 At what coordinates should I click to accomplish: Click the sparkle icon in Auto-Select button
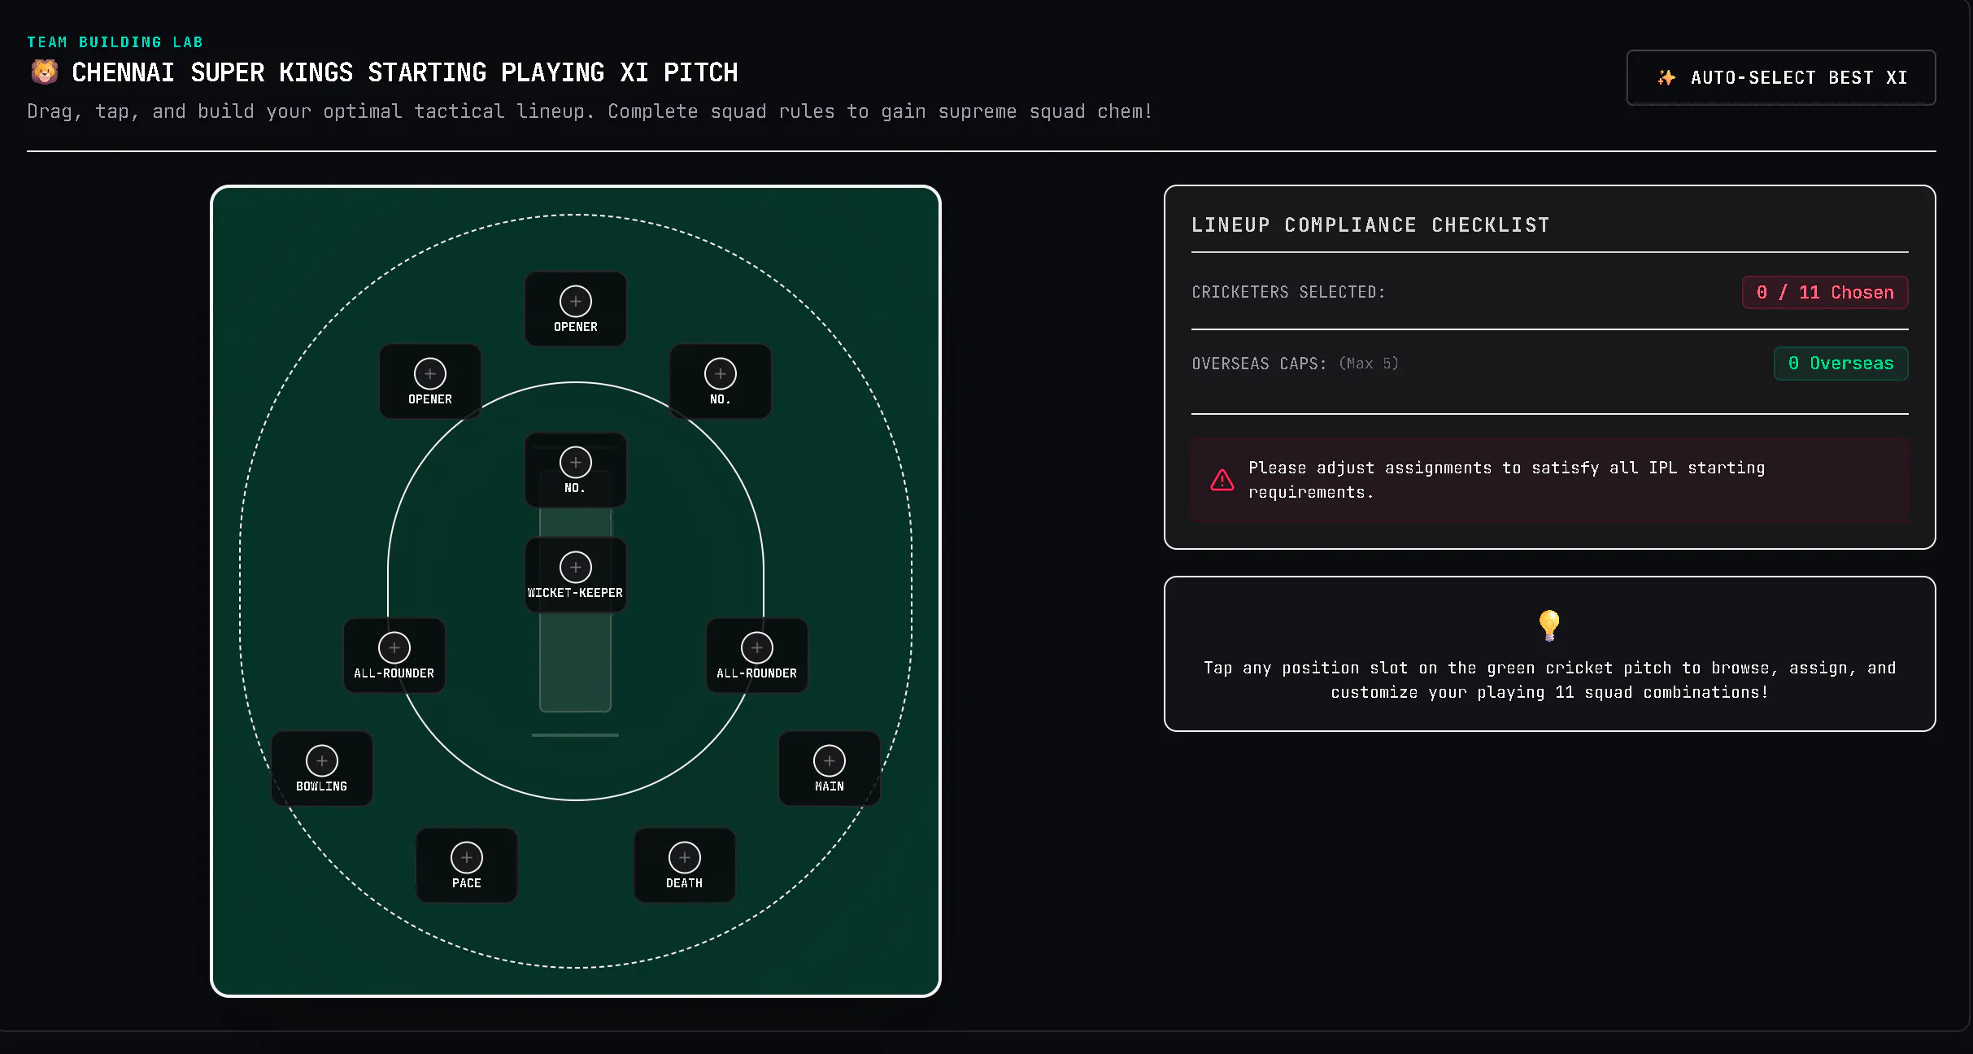pyautogui.click(x=1666, y=77)
